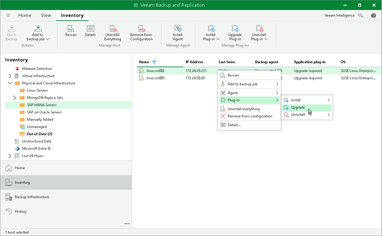The image size is (382, 236).
Task: Select Malware Detection tree node
Action: point(37,69)
